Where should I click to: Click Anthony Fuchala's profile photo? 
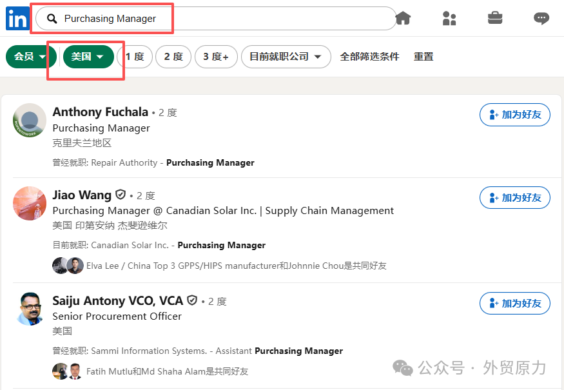[30, 120]
